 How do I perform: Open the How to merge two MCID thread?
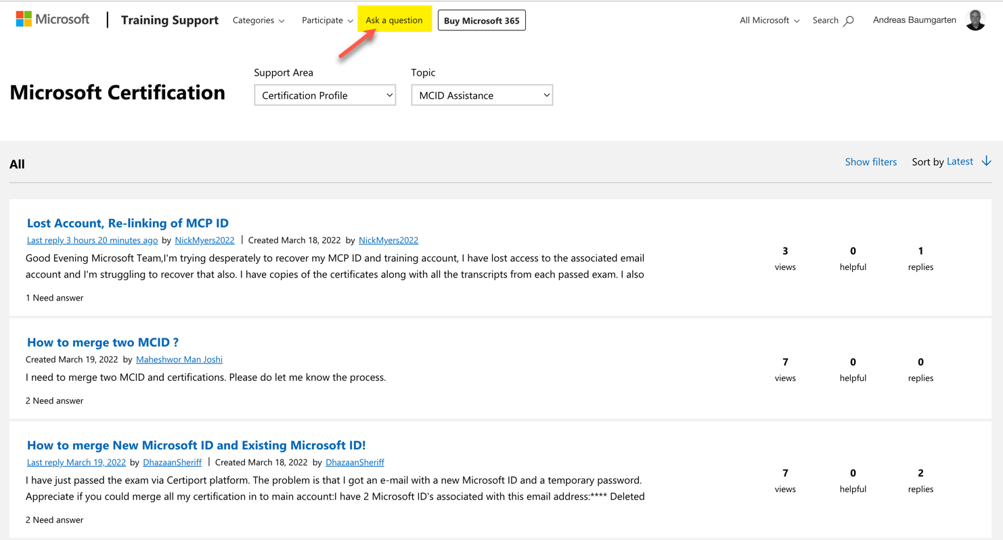103,342
